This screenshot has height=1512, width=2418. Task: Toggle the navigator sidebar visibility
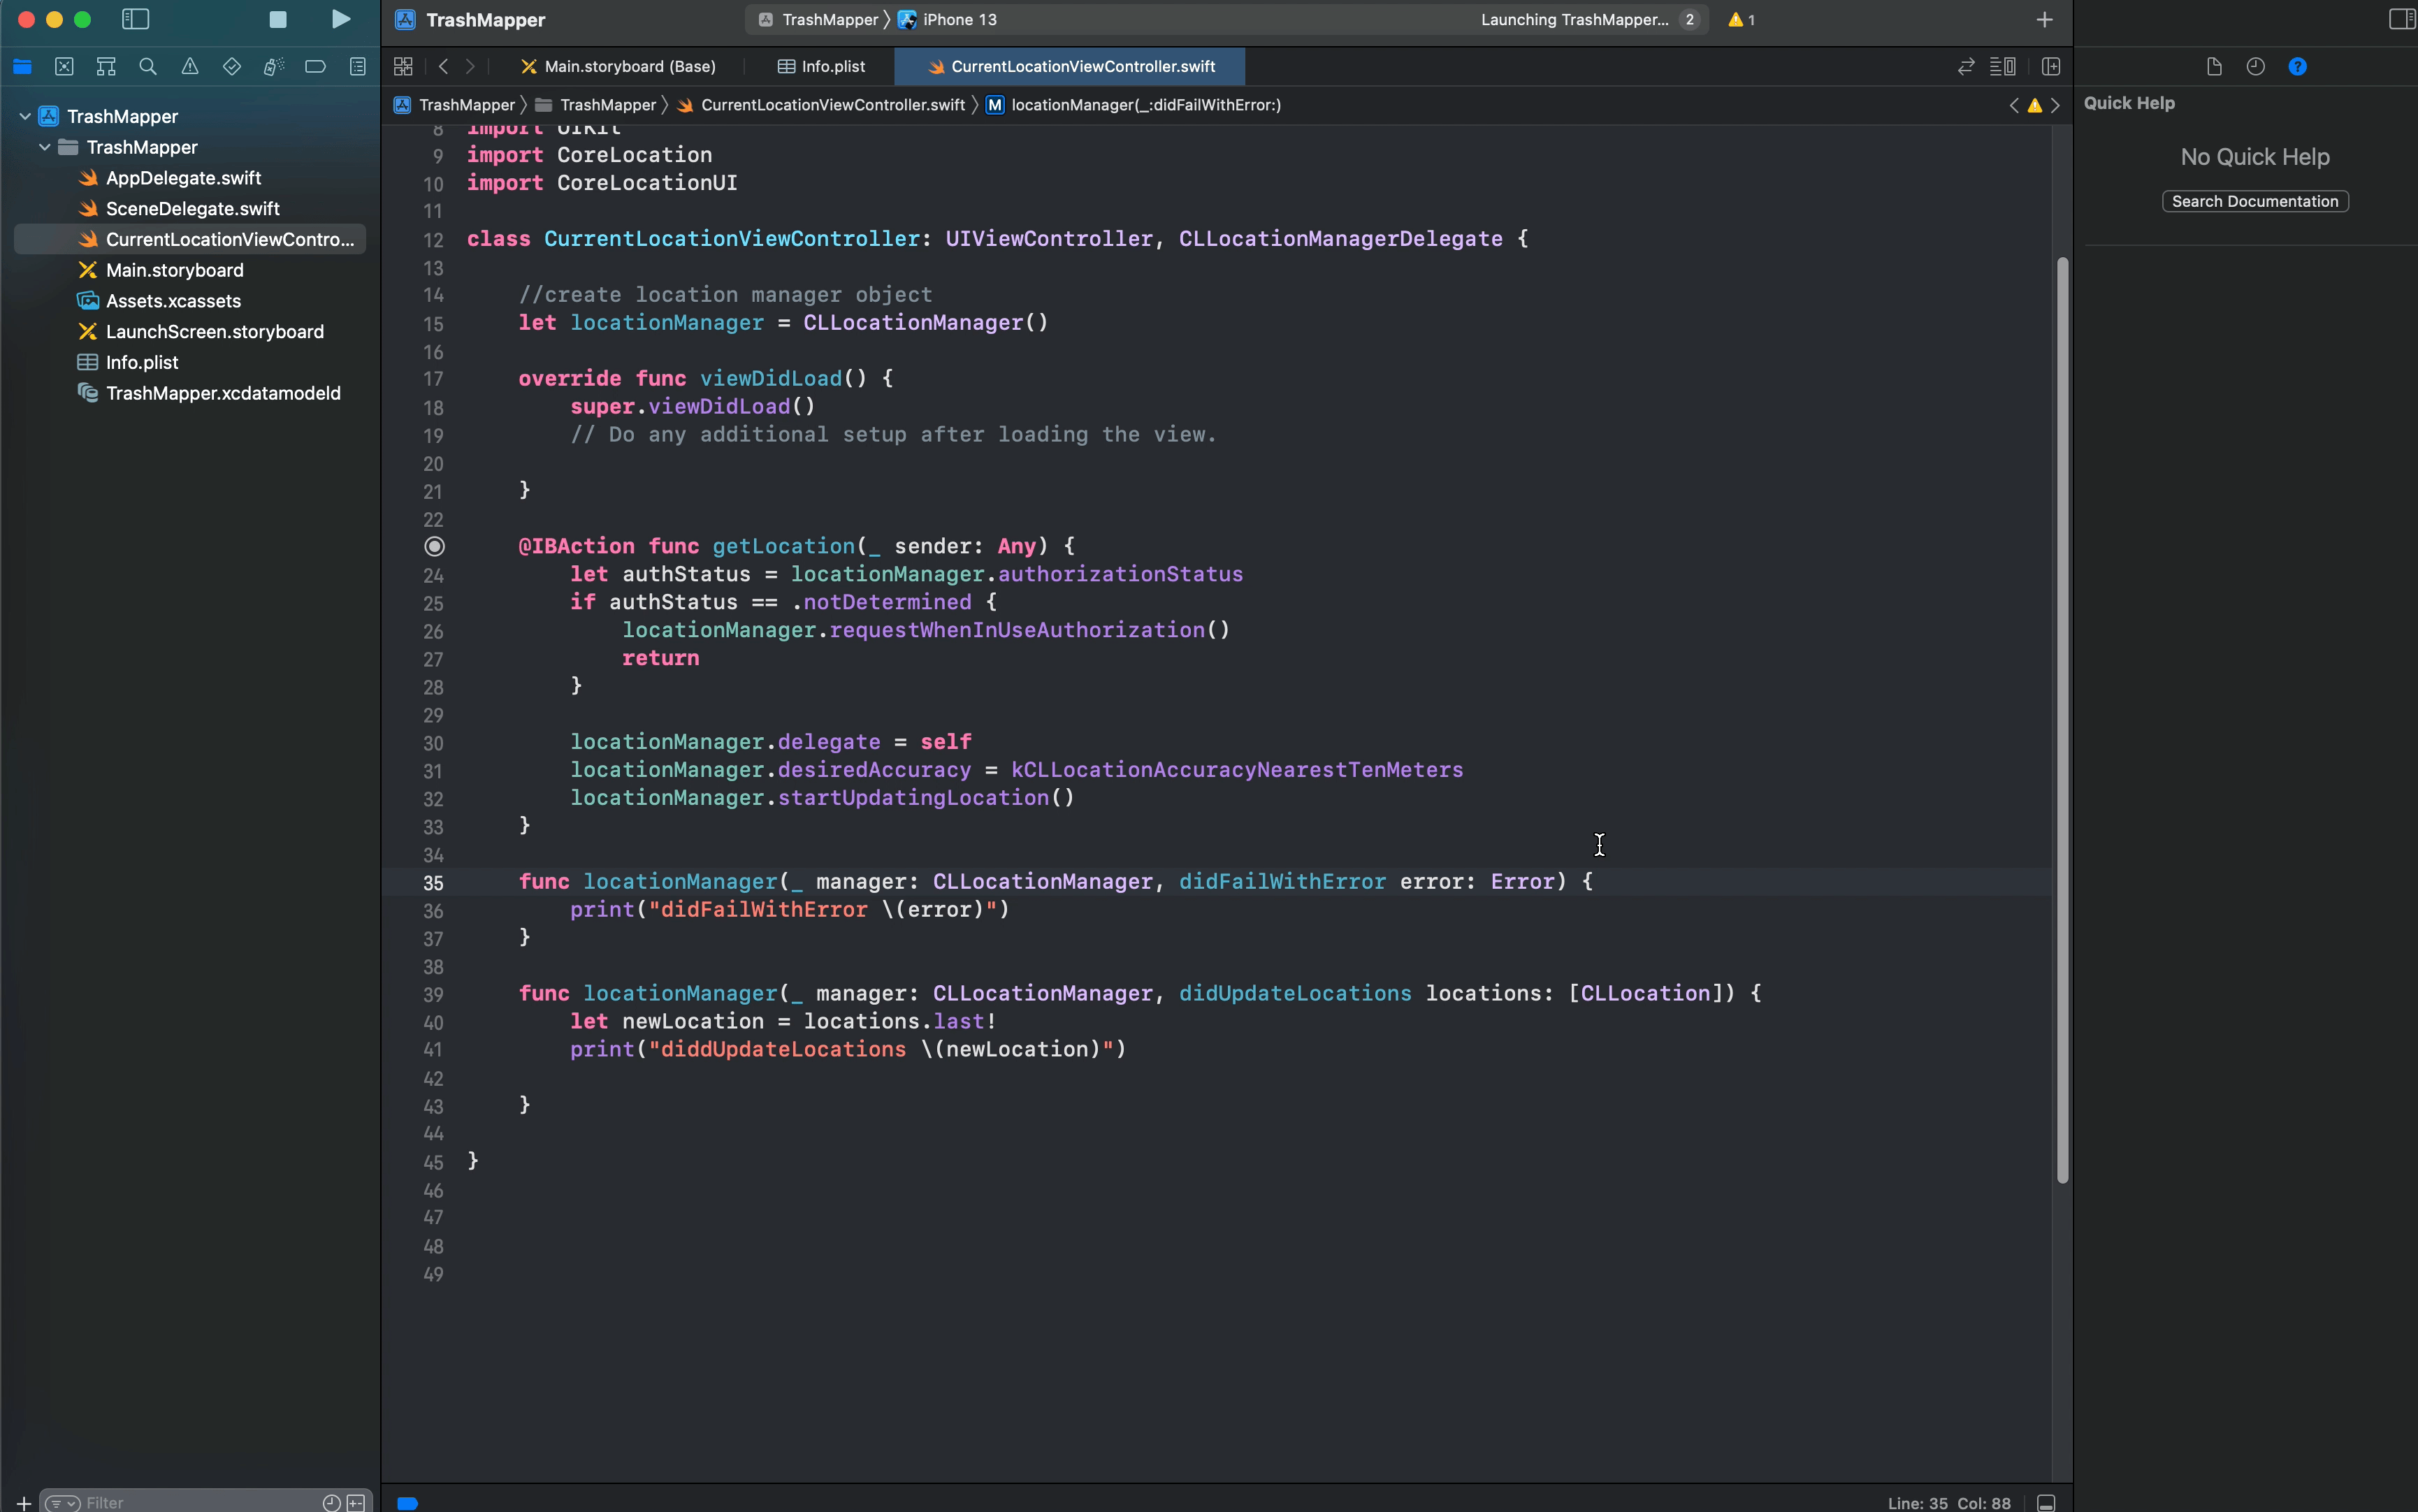pyautogui.click(x=135, y=19)
